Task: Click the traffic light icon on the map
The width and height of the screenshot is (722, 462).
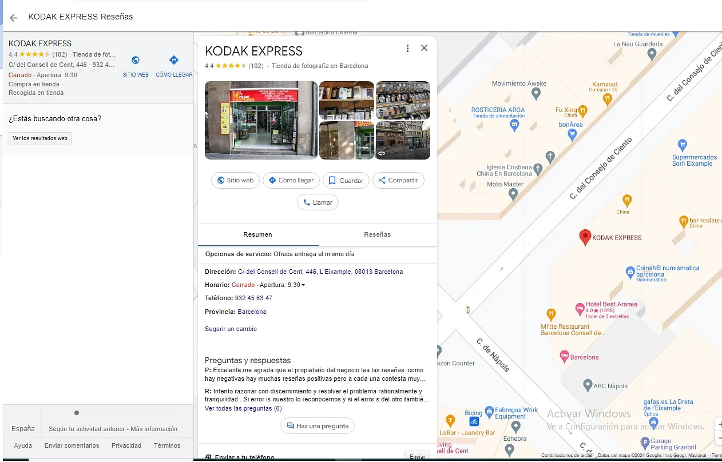Action: coord(467,310)
